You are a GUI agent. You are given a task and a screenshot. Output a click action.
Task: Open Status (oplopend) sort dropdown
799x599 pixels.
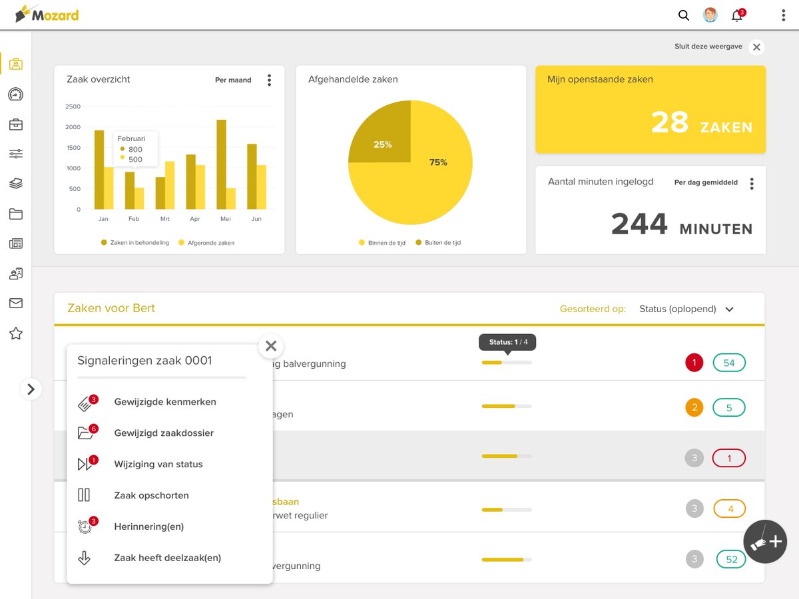click(x=686, y=309)
